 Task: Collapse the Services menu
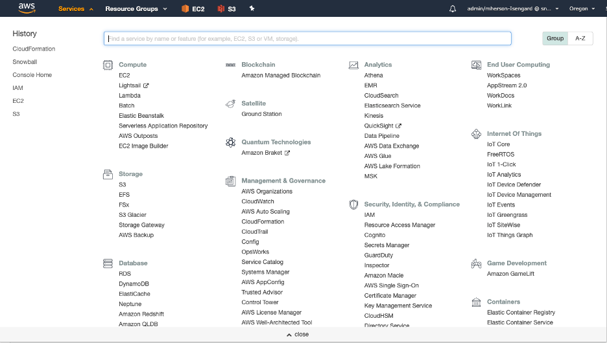point(75,8)
